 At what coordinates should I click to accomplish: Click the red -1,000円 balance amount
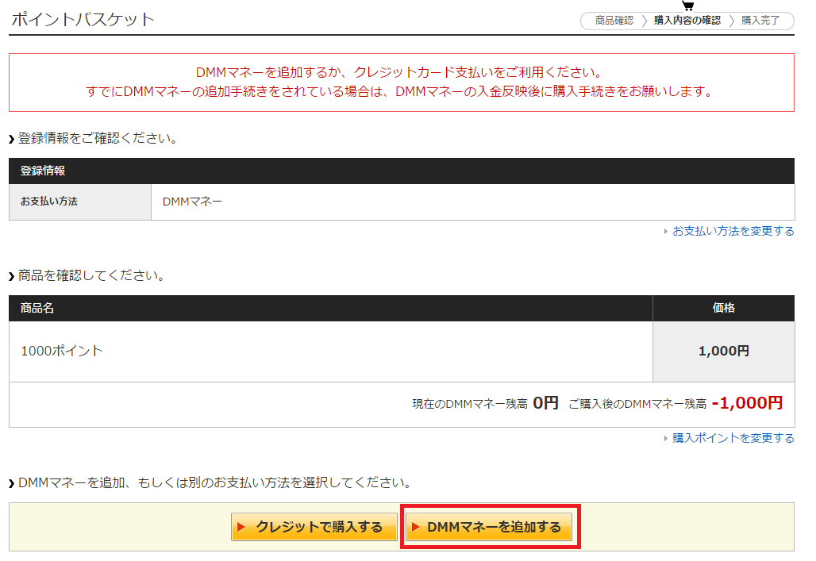[x=747, y=403]
